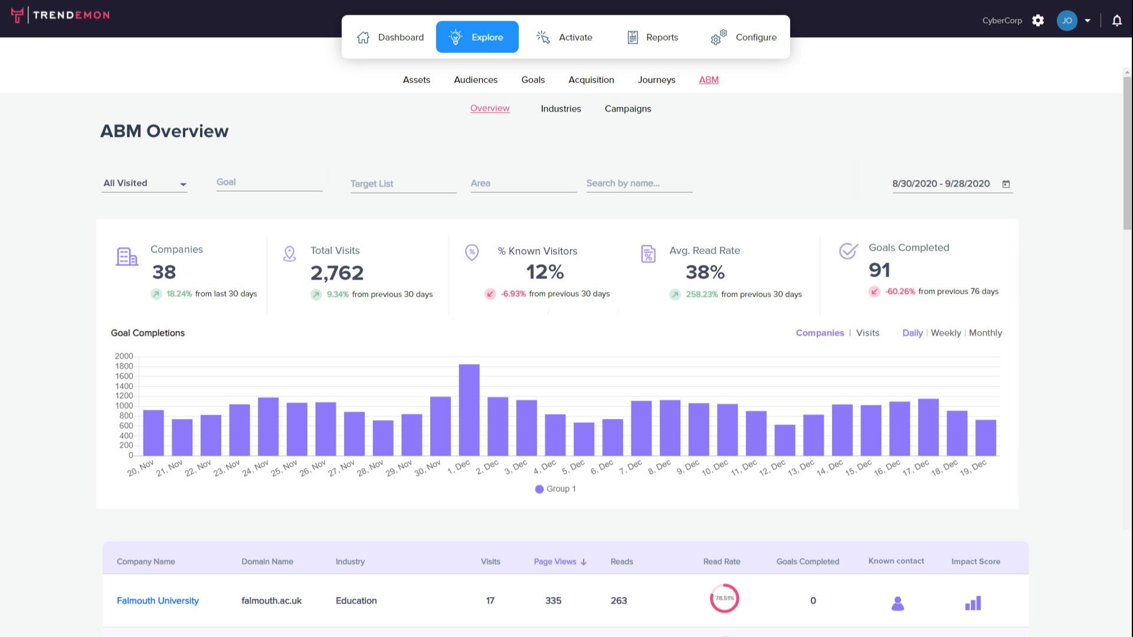Click the Trendemon logo
Viewport: 1133px width, 637px height.
point(60,15)
